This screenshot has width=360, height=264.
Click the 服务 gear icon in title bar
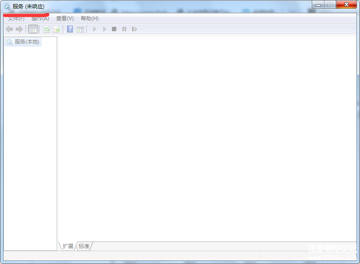tap(7, 7)
